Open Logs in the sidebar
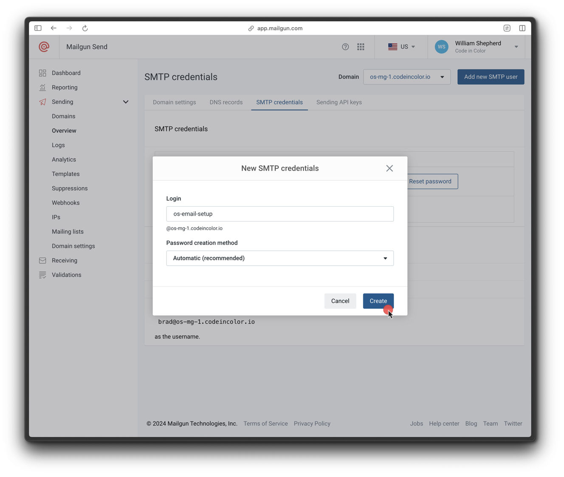 (x=58, y=145)
